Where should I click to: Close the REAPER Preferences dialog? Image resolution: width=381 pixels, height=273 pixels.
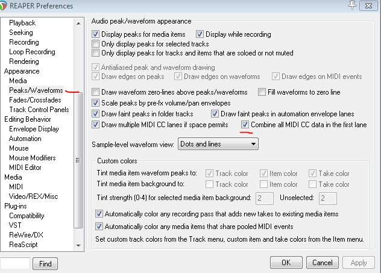pyautogui.click(x=368, y=5)
